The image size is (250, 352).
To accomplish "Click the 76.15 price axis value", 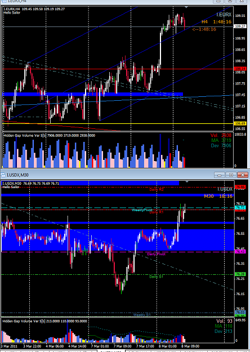I will [240, 293].
